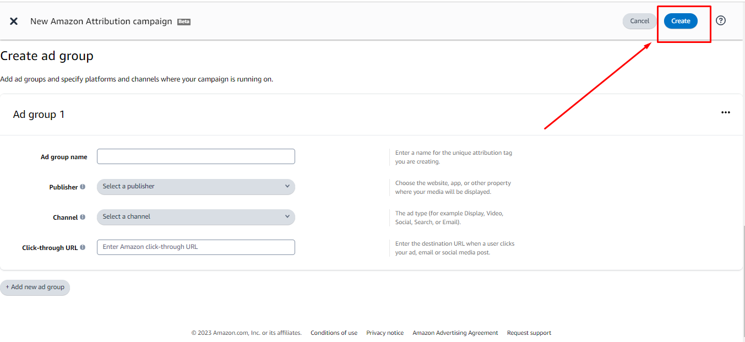
Task: Open Conditions of use link
Action: tap(334, 333)
